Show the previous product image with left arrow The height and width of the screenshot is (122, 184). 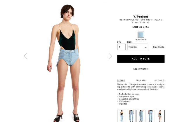tap(25, 56)
